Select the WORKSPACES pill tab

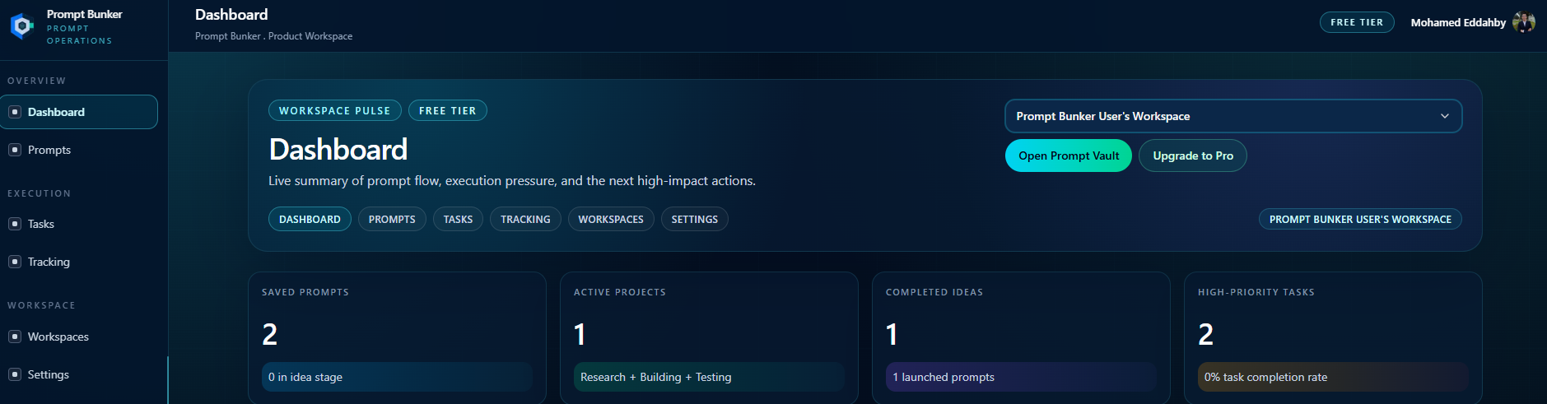611,219
